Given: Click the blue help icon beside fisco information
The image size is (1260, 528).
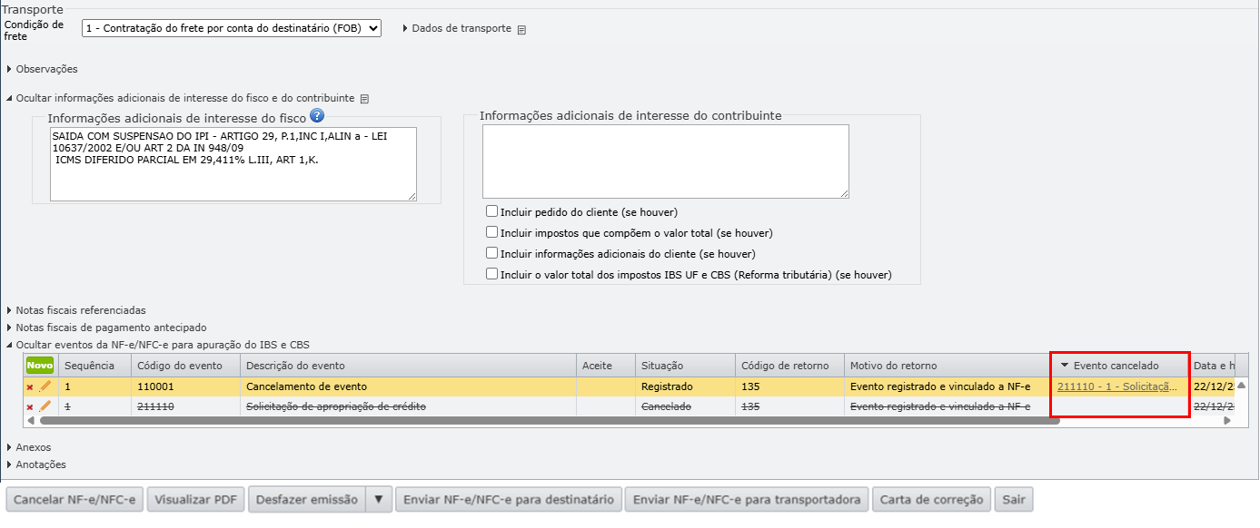Looking at the screenshot, I should pyautogui.click(x=317, y=115).
